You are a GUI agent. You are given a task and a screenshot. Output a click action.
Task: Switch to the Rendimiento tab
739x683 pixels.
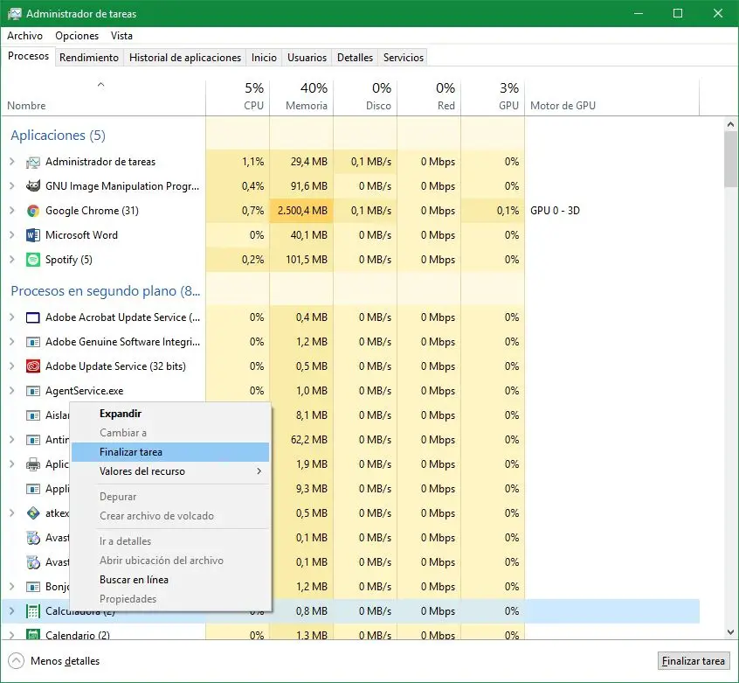[89, 58]
